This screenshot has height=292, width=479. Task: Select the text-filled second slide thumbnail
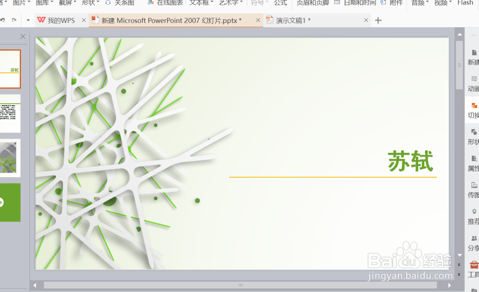coord(10,113)
